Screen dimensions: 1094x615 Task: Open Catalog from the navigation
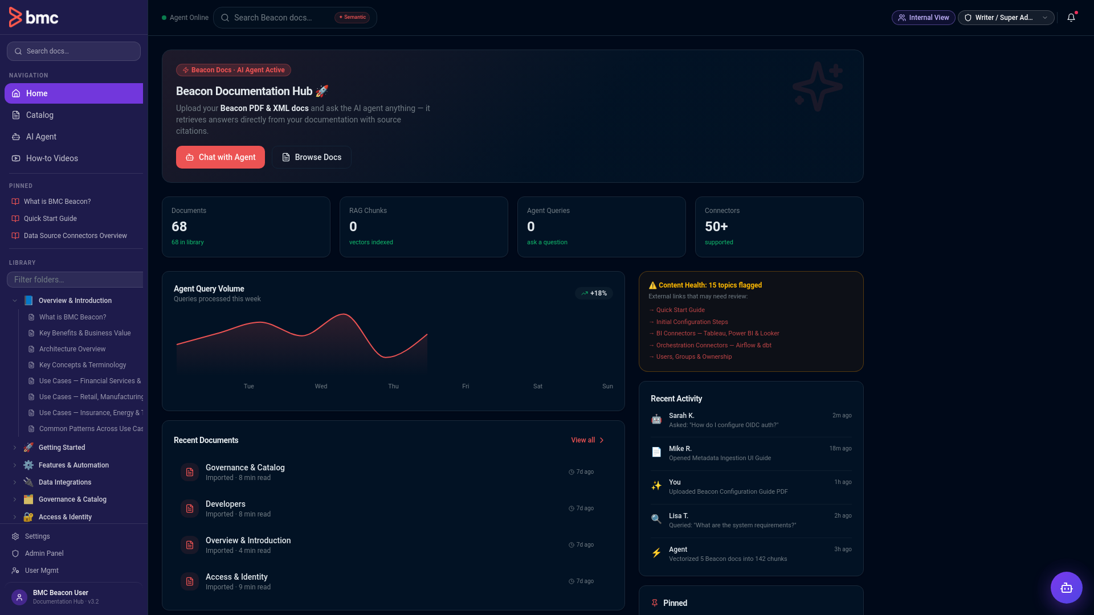click(x=74, y=115)
